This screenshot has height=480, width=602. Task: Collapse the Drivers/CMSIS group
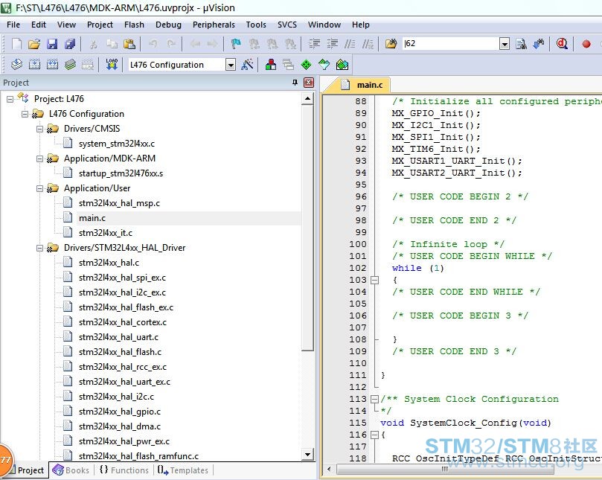[x=39, y=129]
